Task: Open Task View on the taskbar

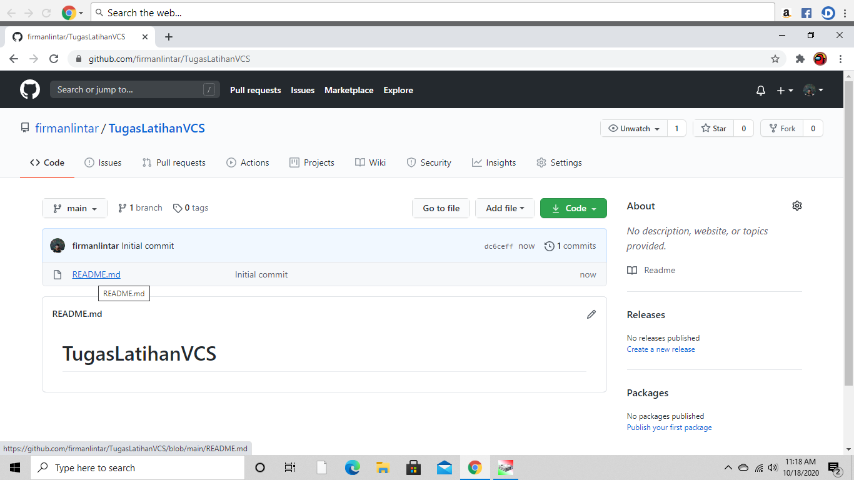Action: [290, 467]
